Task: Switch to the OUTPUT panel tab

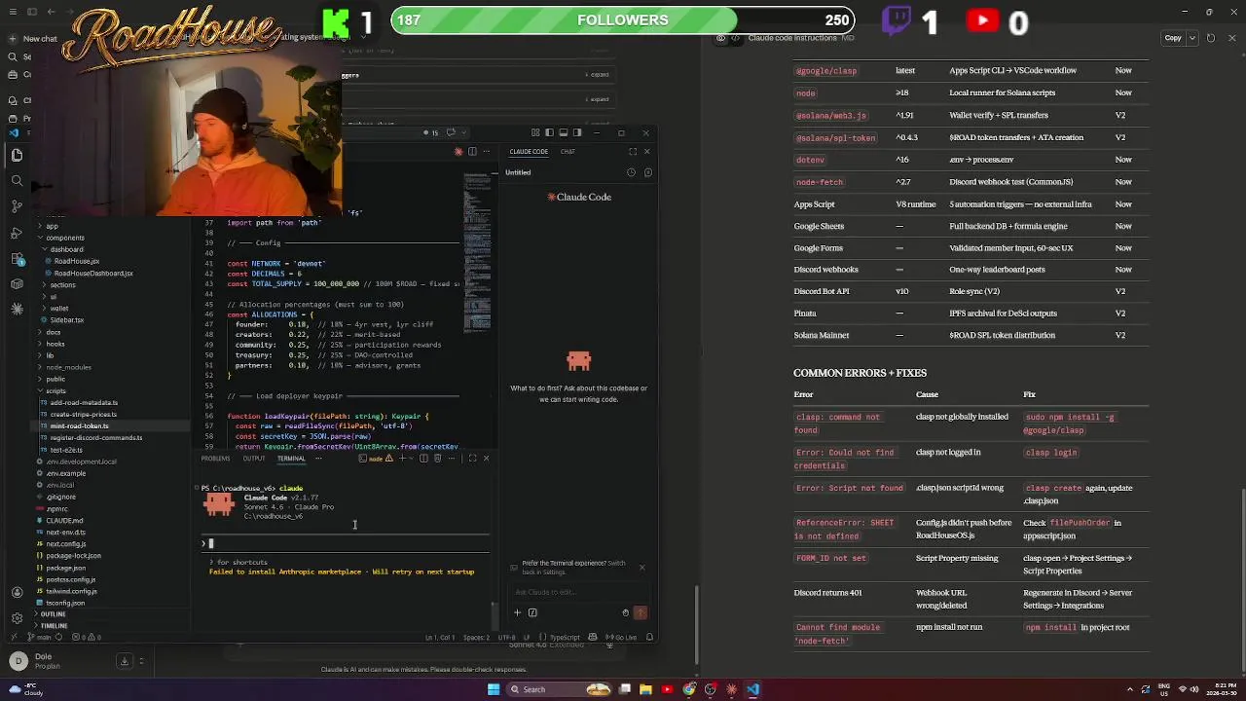Action: (x=254, y=459)
